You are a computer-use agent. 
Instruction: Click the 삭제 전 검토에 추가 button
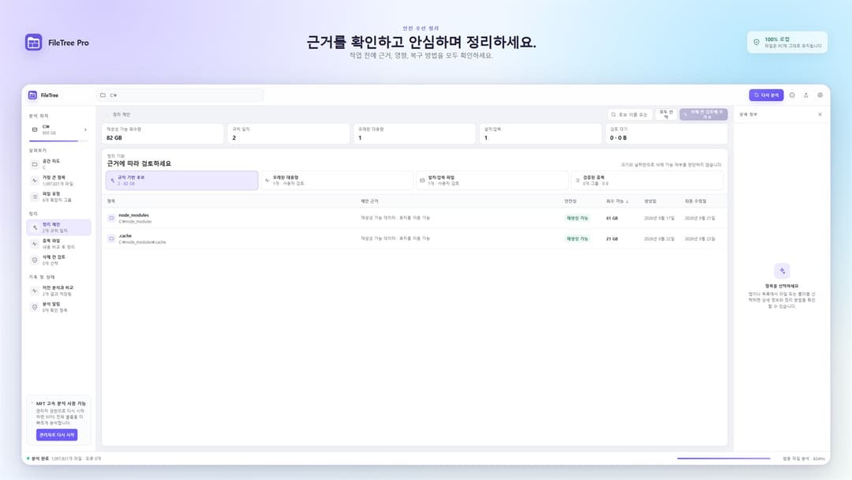coord(704,114)
